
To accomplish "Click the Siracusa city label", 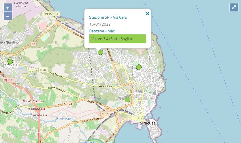I will coord(148,123).
